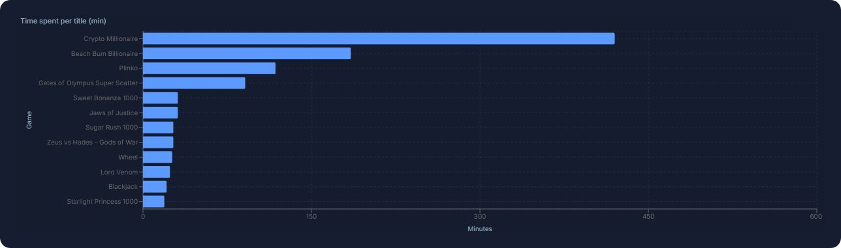The width and height of the screenshot is (841, 248).
Task: Select the Sugar Rush 1000 bar
Action: point(158,128)
